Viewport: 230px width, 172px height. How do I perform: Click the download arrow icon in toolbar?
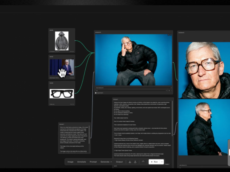point(130,162)
